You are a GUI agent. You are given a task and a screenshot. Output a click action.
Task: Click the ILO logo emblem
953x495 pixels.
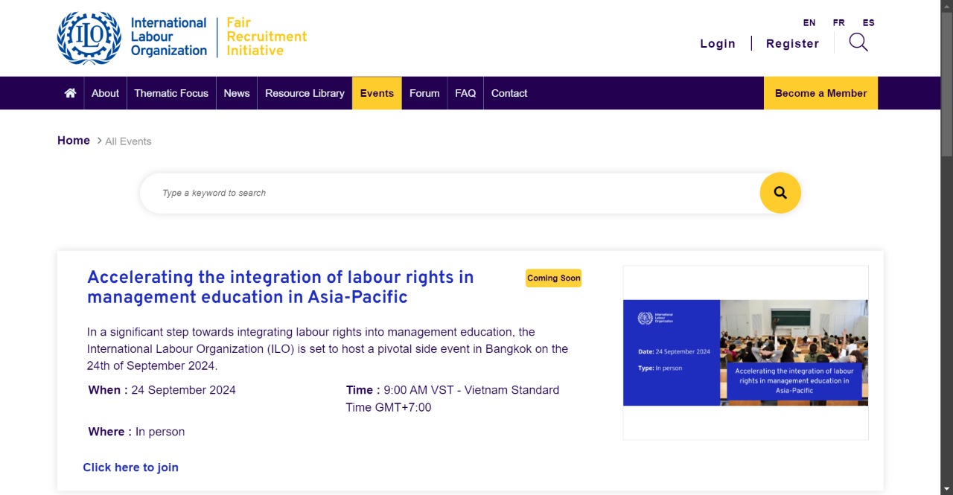89,38
